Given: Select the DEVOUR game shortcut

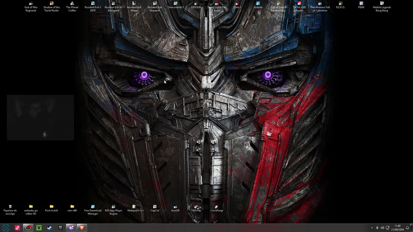Looking at the screenshot, I should 196,5.
